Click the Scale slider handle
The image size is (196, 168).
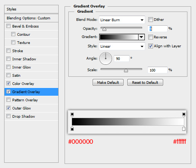click(126, 70)
